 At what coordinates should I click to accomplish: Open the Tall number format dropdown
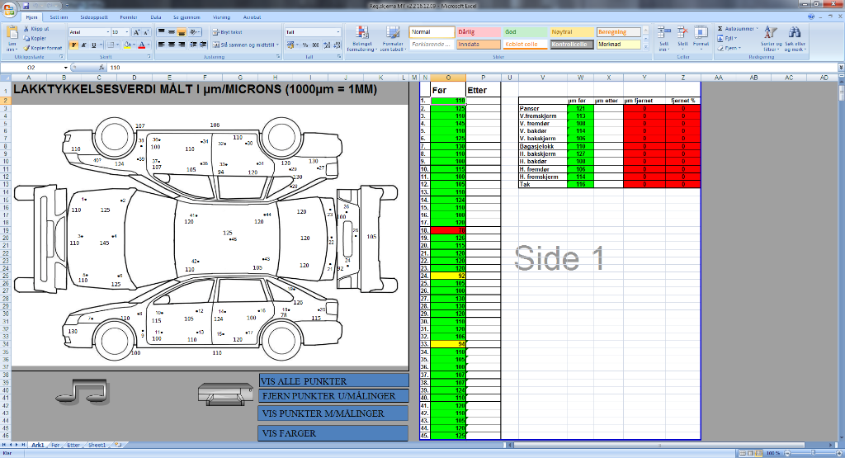338,32
